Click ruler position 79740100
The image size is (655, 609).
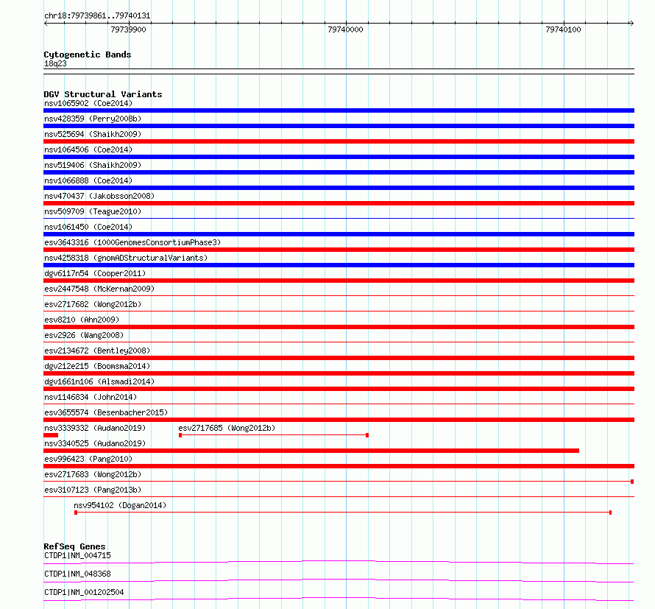[x=563, y=29]
